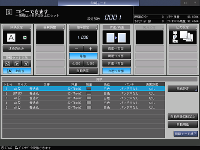
Task: Click tray 5 remaining paper level icon
Action: pyautogui.click(x=89, y=107)
